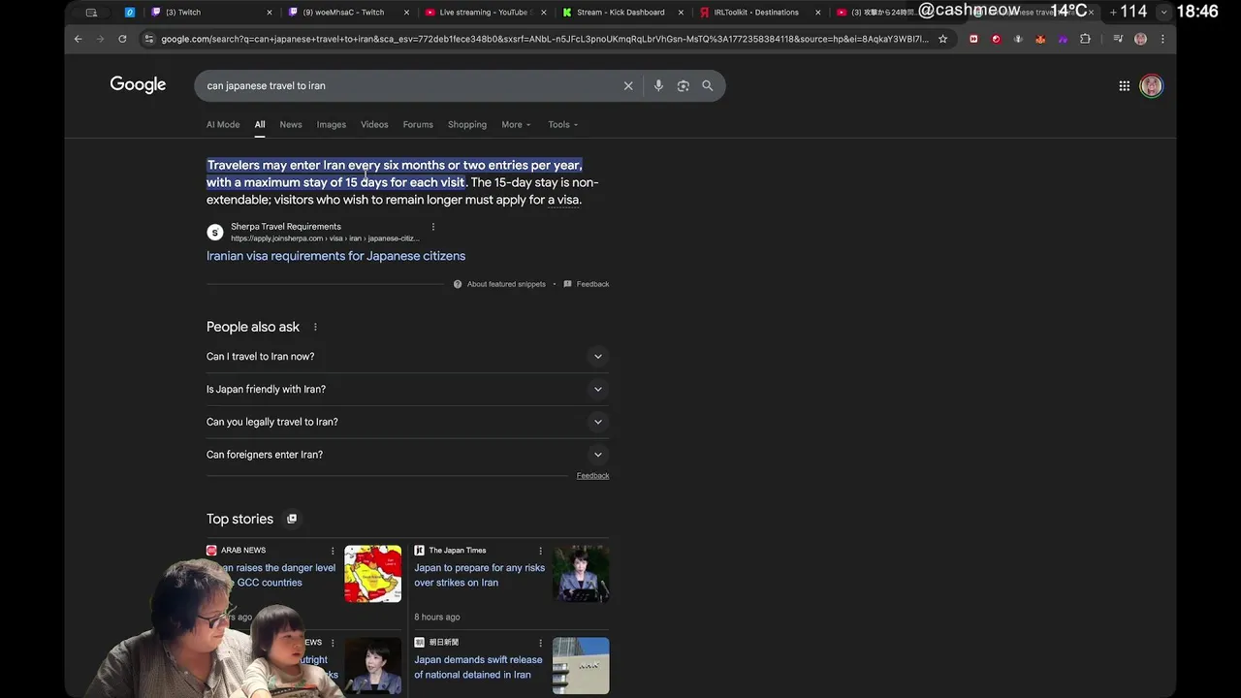Open three-dot menu beside Sherpa Travel Requirements

(432, 227)
